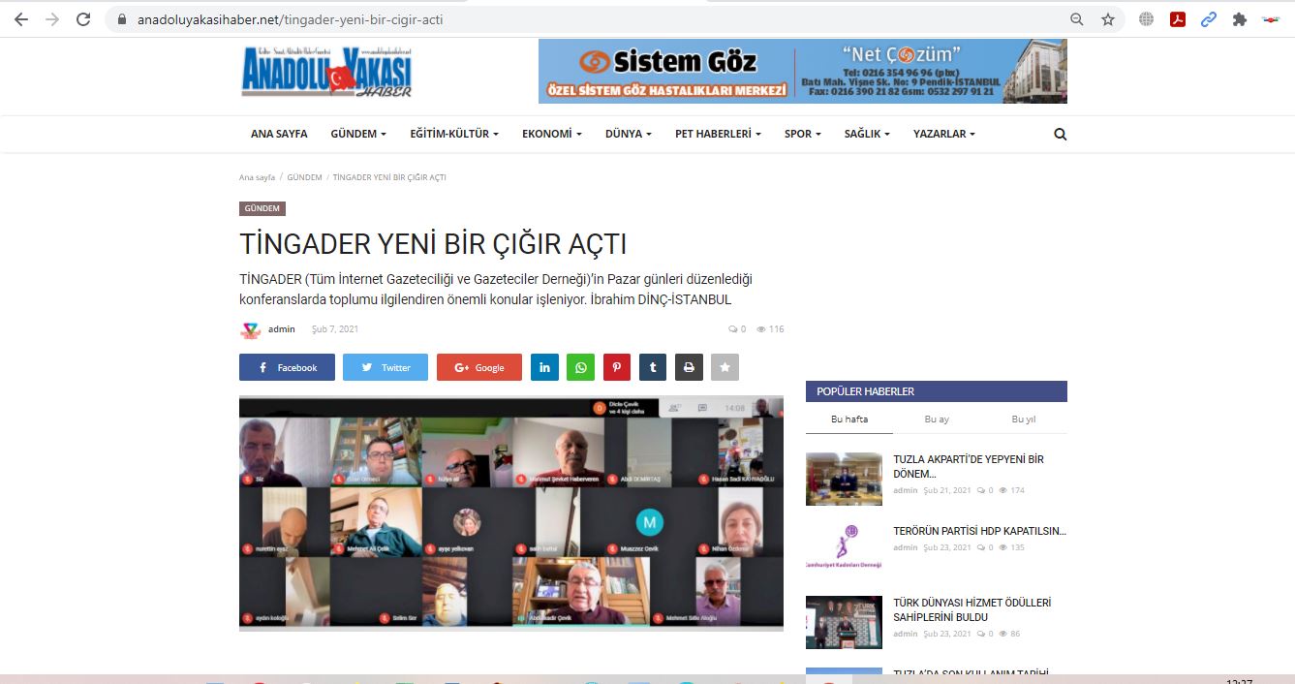Bookmark this page with the star icon
The width and height of the screenshot is (1295, 684).
(1108, 19)
